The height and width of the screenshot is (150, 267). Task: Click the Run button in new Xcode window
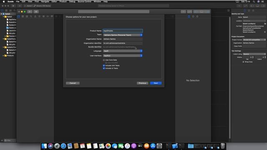point(30,12)
